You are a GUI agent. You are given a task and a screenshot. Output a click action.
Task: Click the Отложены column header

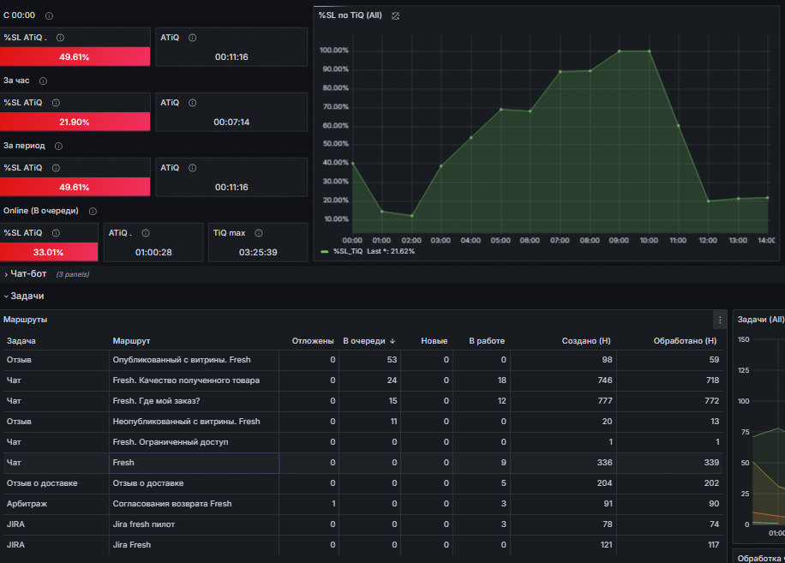coord(312,341)
